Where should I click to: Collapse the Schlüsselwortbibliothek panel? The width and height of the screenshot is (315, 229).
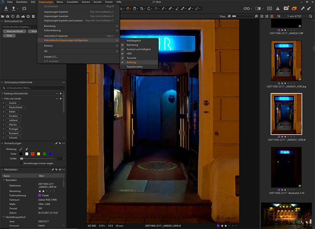tap(2, 82)
